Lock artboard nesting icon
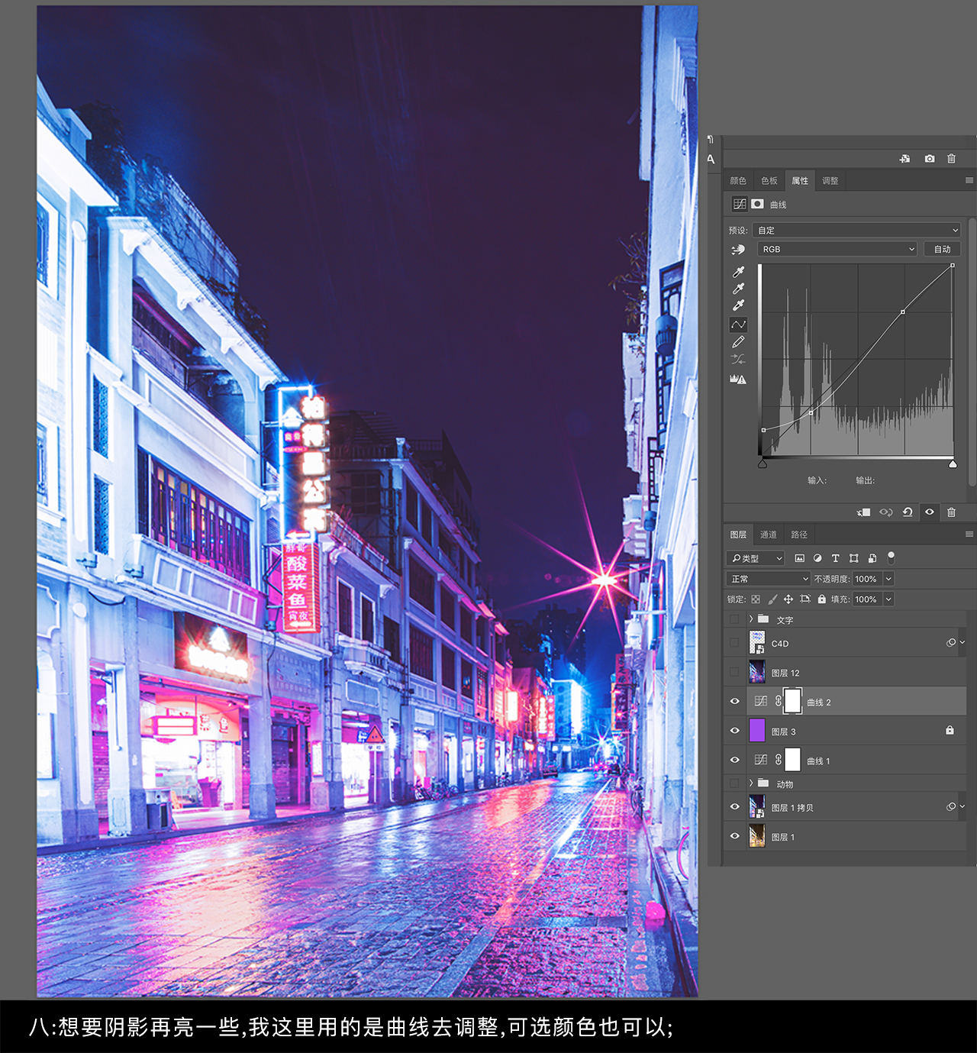977x1053 pixels. 805,599
